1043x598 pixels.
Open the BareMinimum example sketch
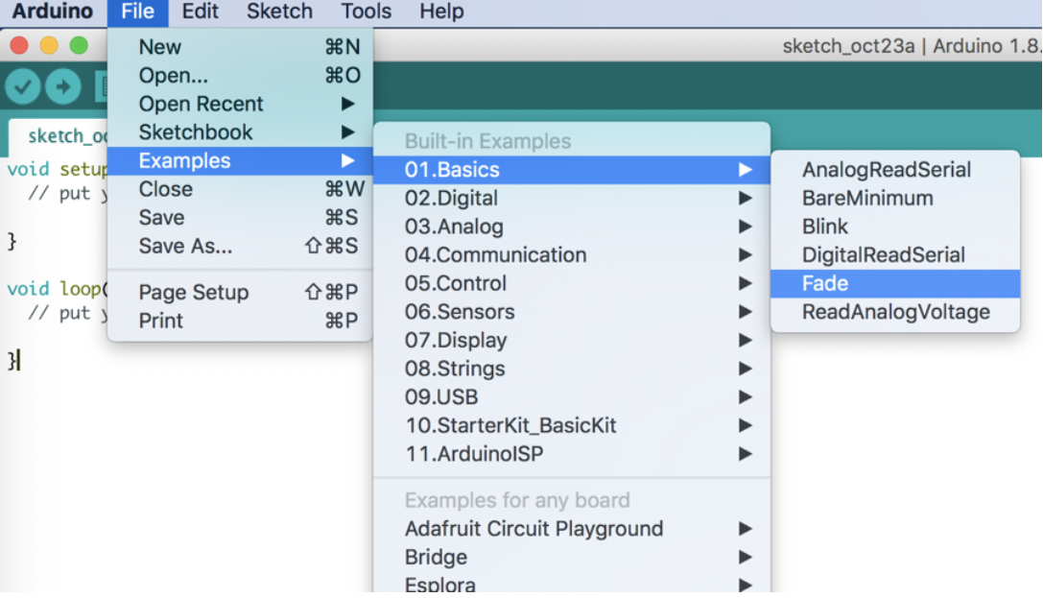click(895, 199)
